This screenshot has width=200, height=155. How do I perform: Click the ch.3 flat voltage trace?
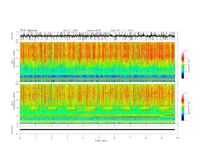tap(97, 130)
